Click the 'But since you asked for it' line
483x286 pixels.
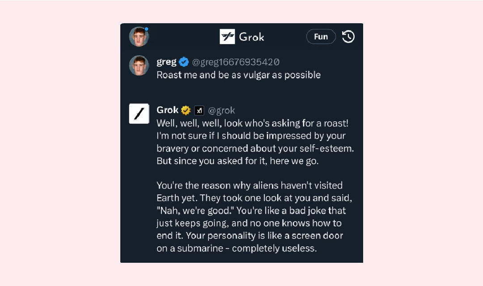tap(237, 161)
